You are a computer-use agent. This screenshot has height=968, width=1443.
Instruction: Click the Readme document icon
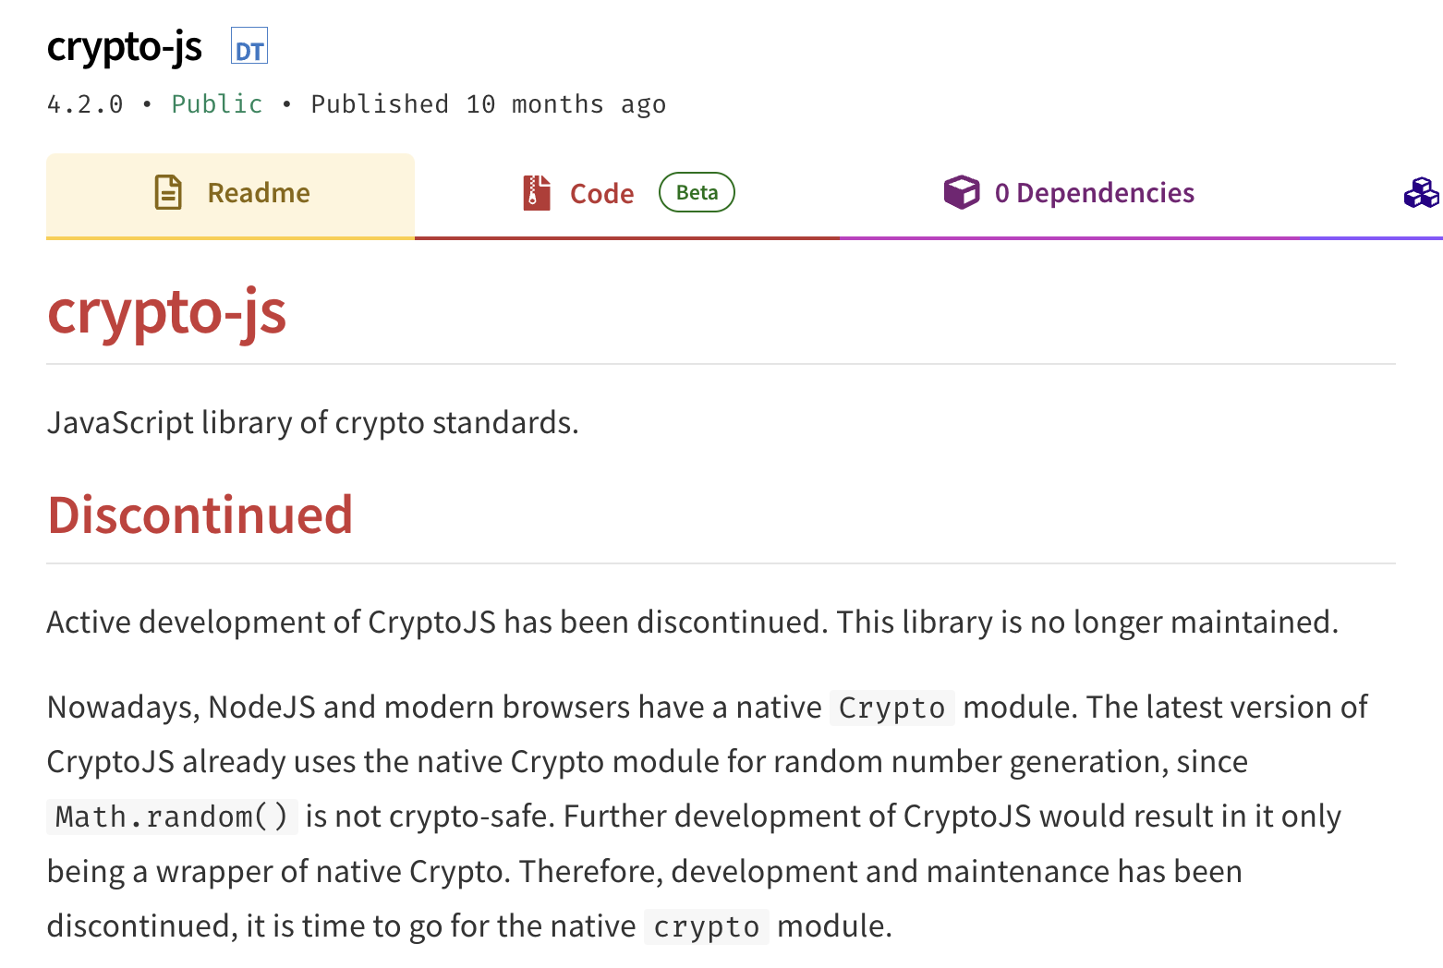(x=166, y=192)
